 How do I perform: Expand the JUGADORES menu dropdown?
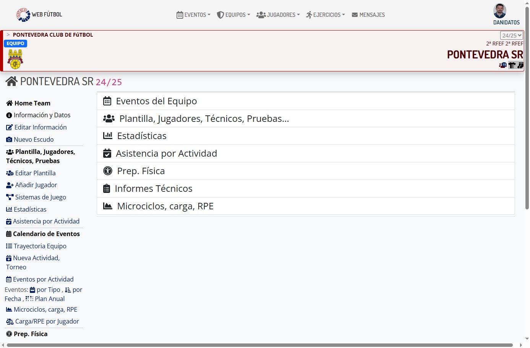tap(278, 15)
